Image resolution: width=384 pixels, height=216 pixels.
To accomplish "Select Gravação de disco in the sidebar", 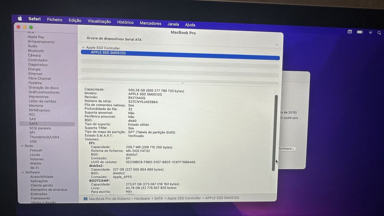I will (x=44, y=87).
